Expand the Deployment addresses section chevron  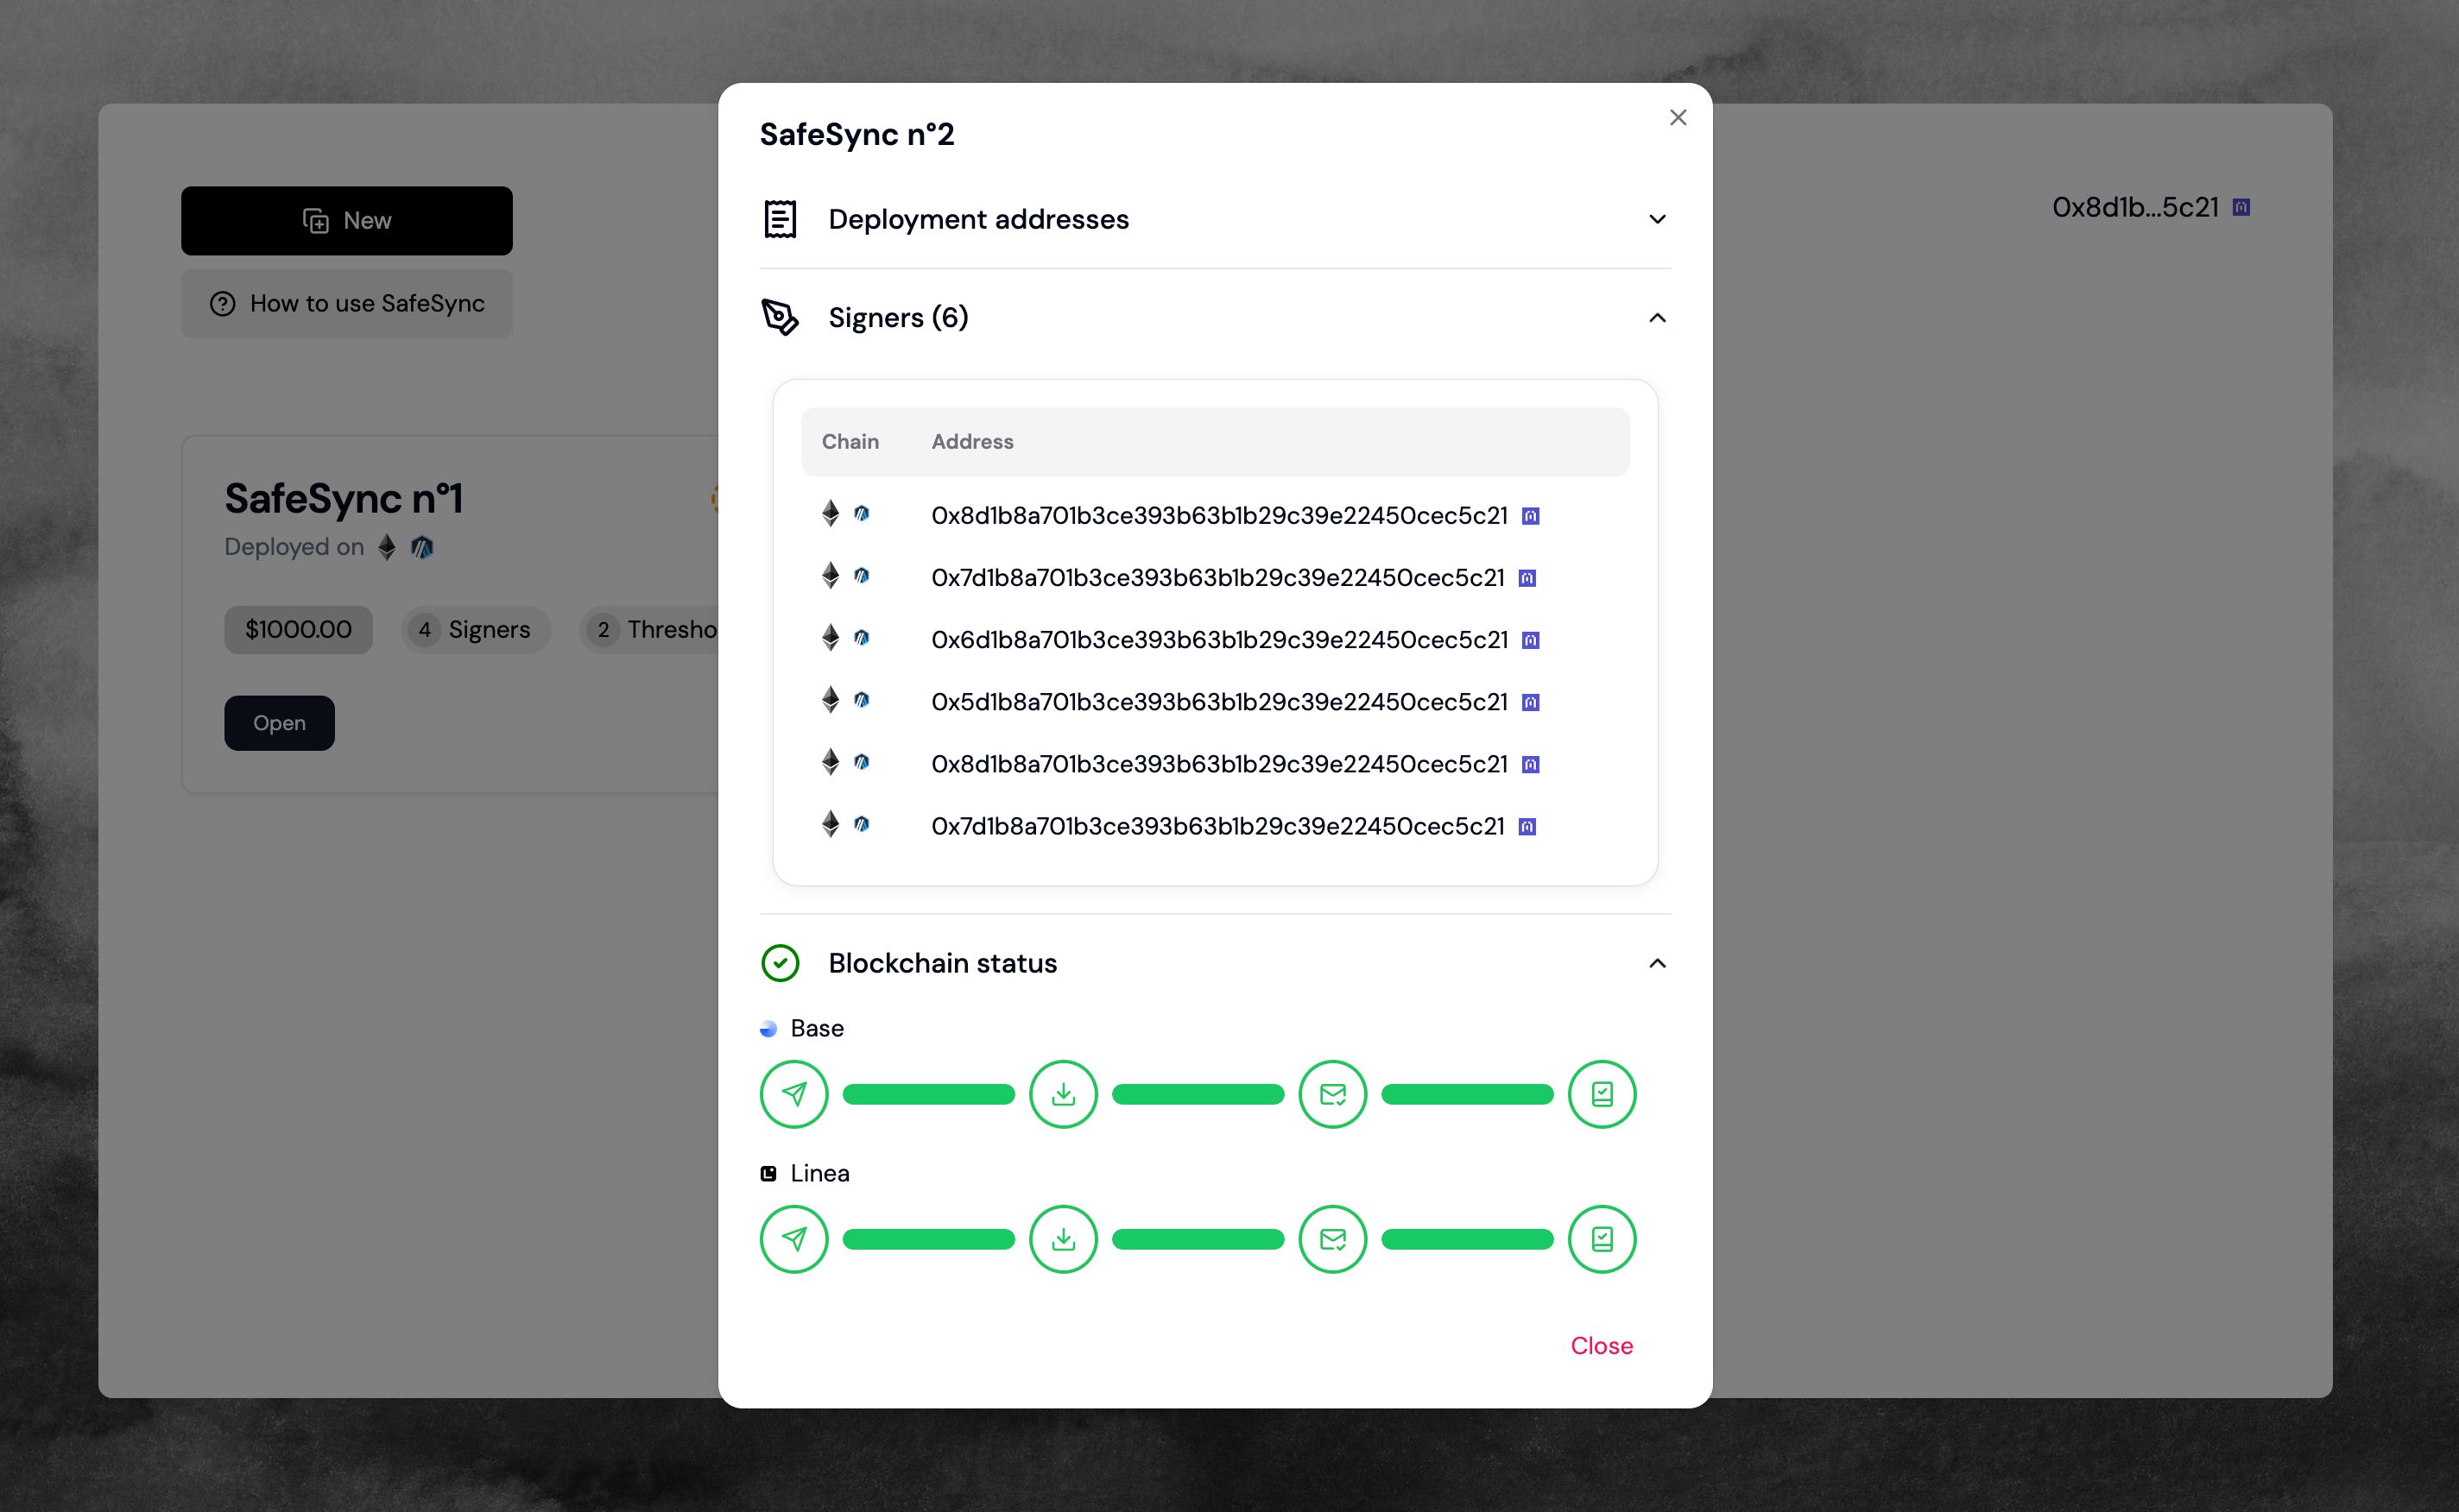tap(1657, 219)
